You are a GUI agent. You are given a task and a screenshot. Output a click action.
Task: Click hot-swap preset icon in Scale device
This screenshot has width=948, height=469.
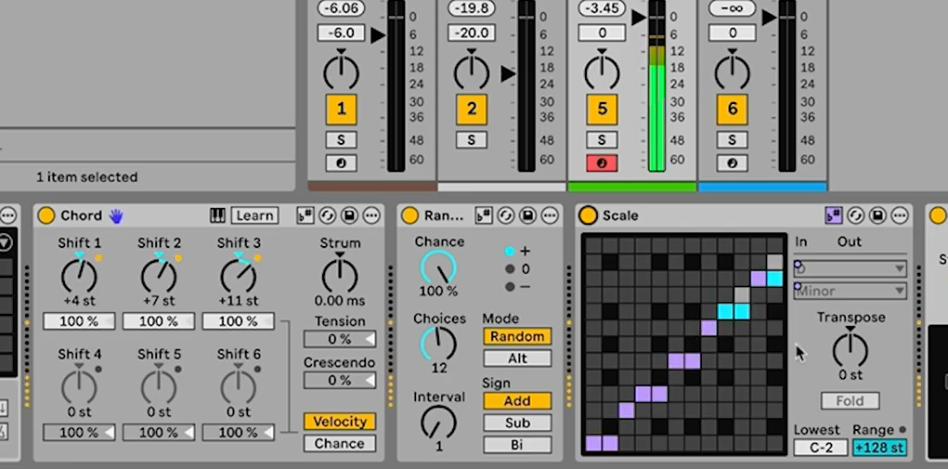[x=855, y=215]
